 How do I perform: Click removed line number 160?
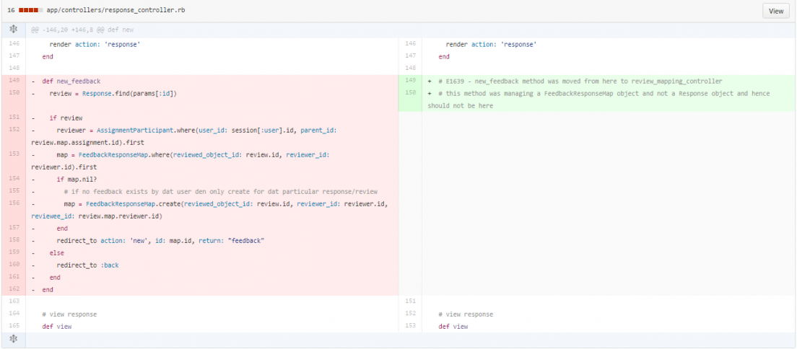click(x=14, y=265)
